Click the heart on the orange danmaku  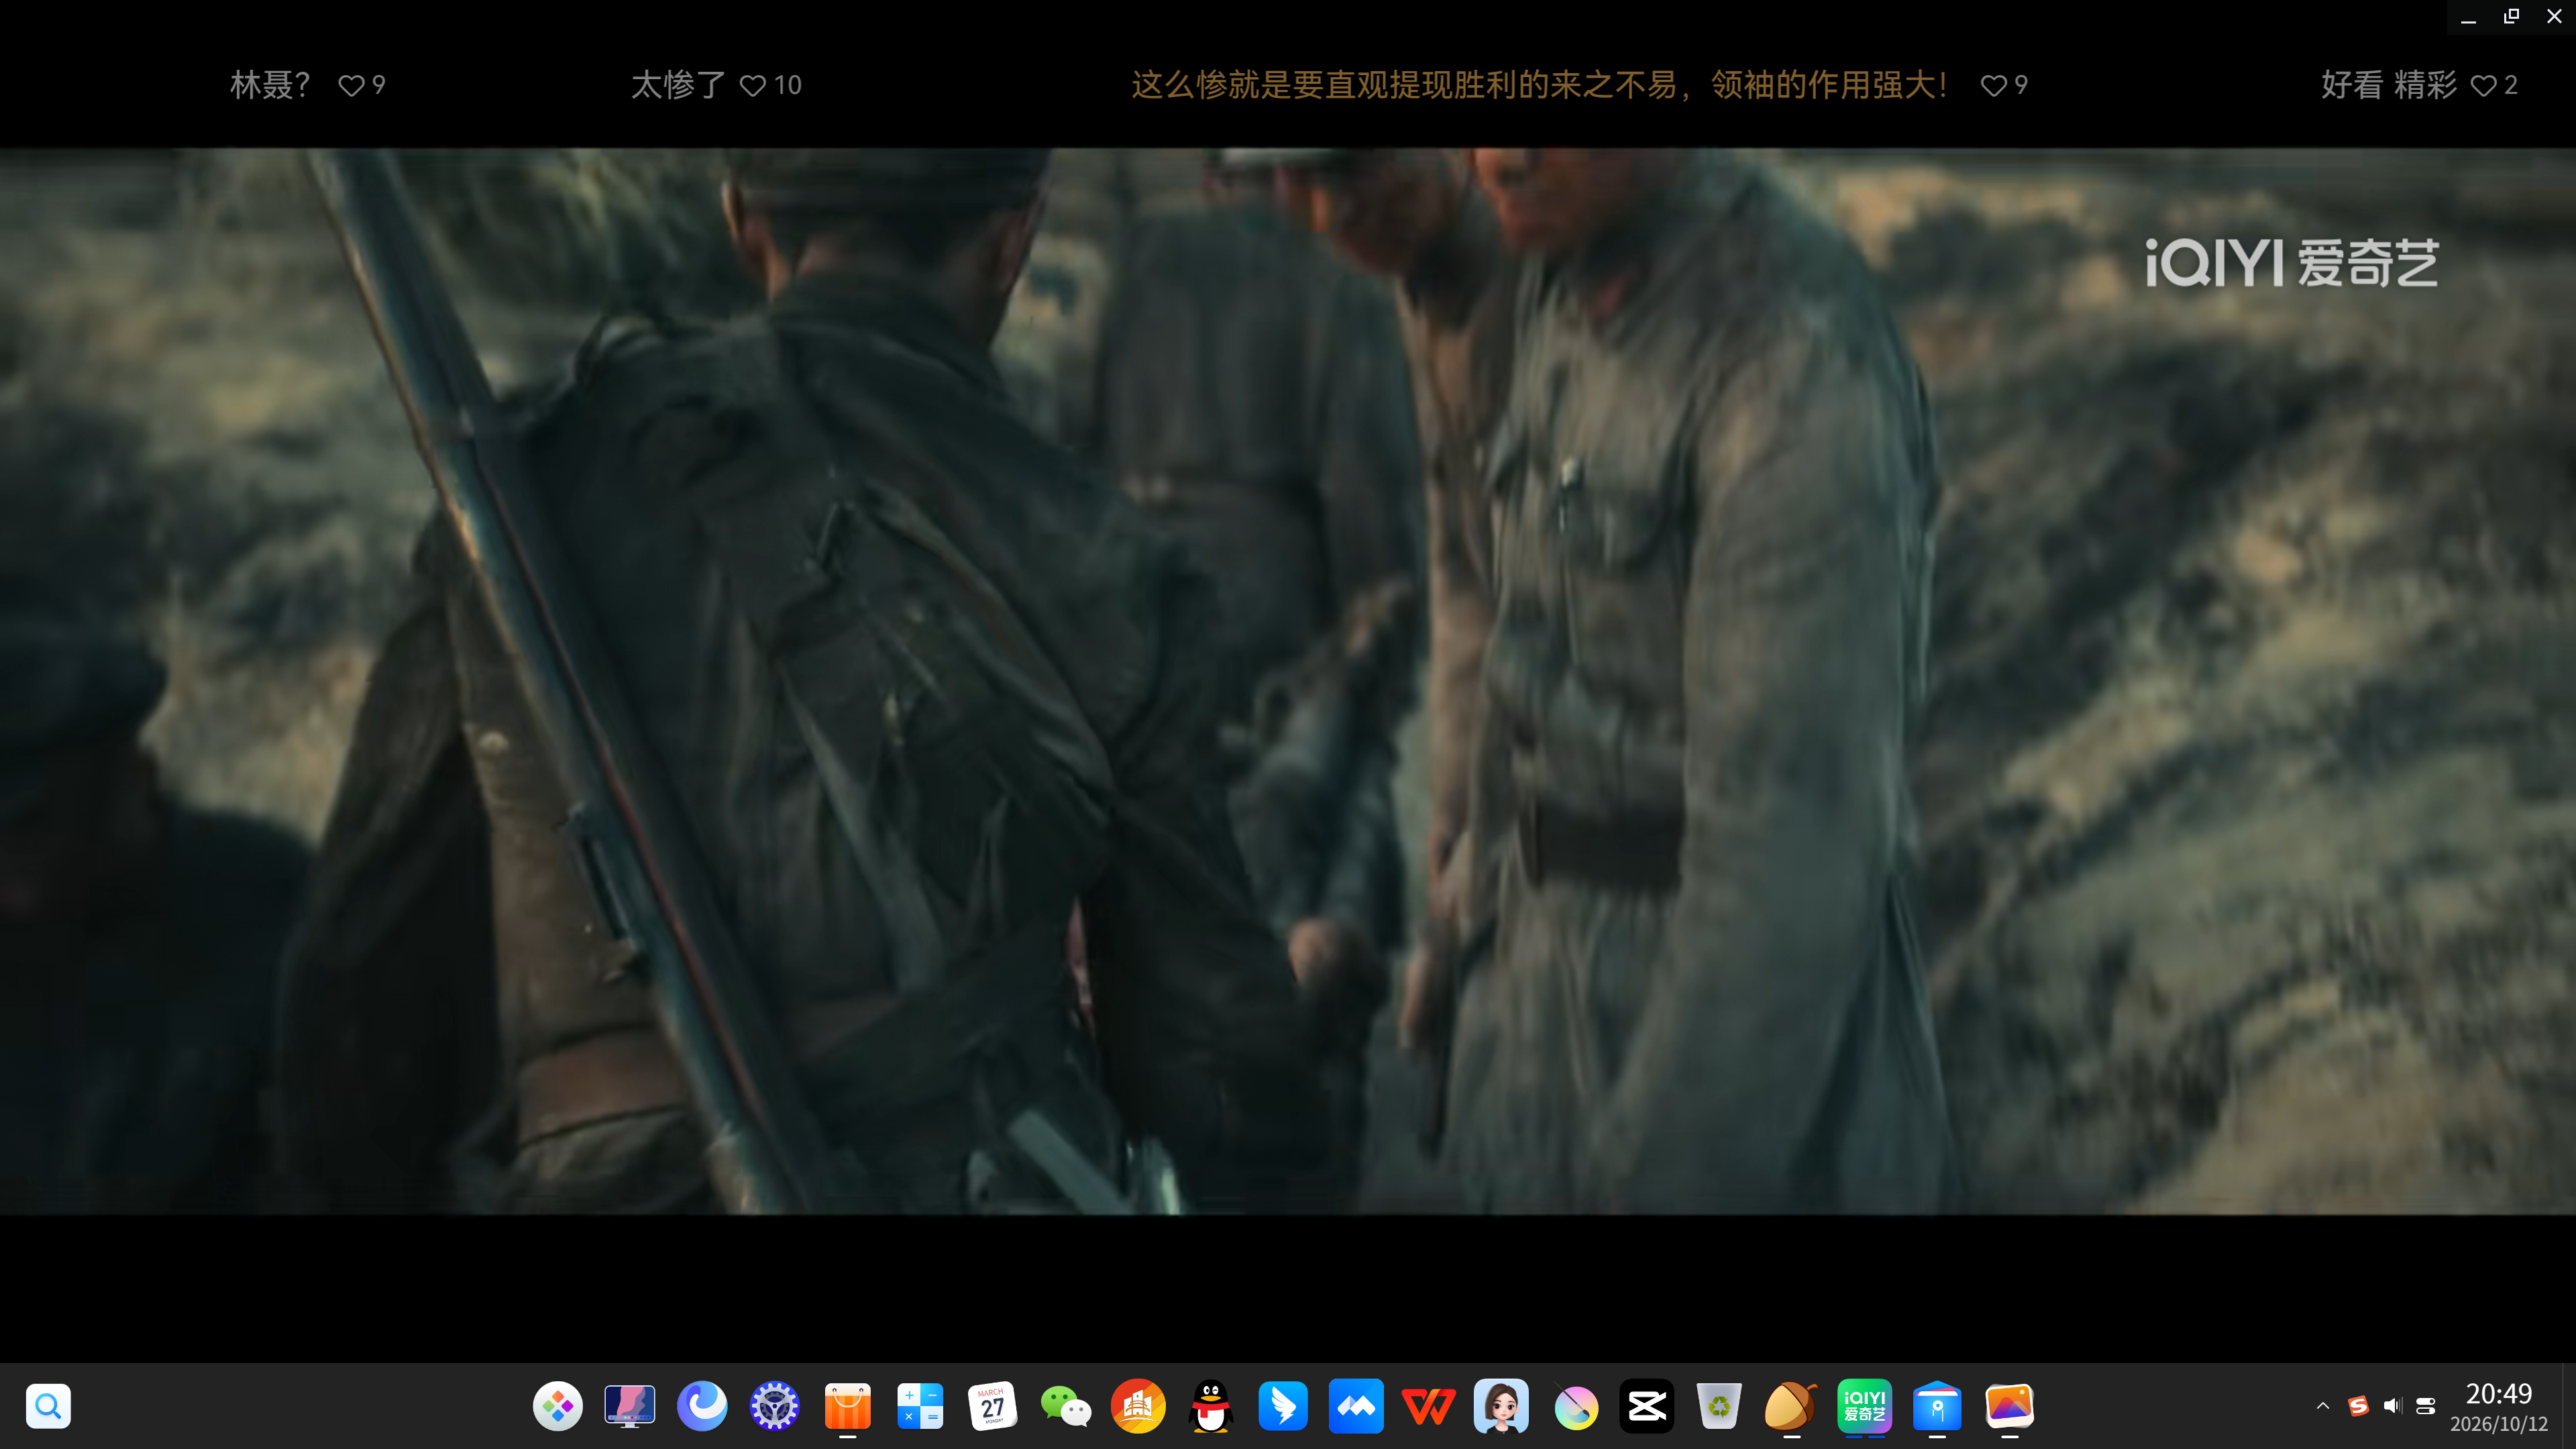point(1993,86)
